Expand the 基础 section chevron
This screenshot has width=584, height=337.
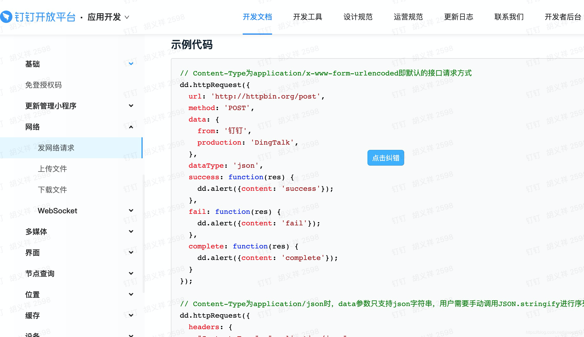[x=131, y=64]
